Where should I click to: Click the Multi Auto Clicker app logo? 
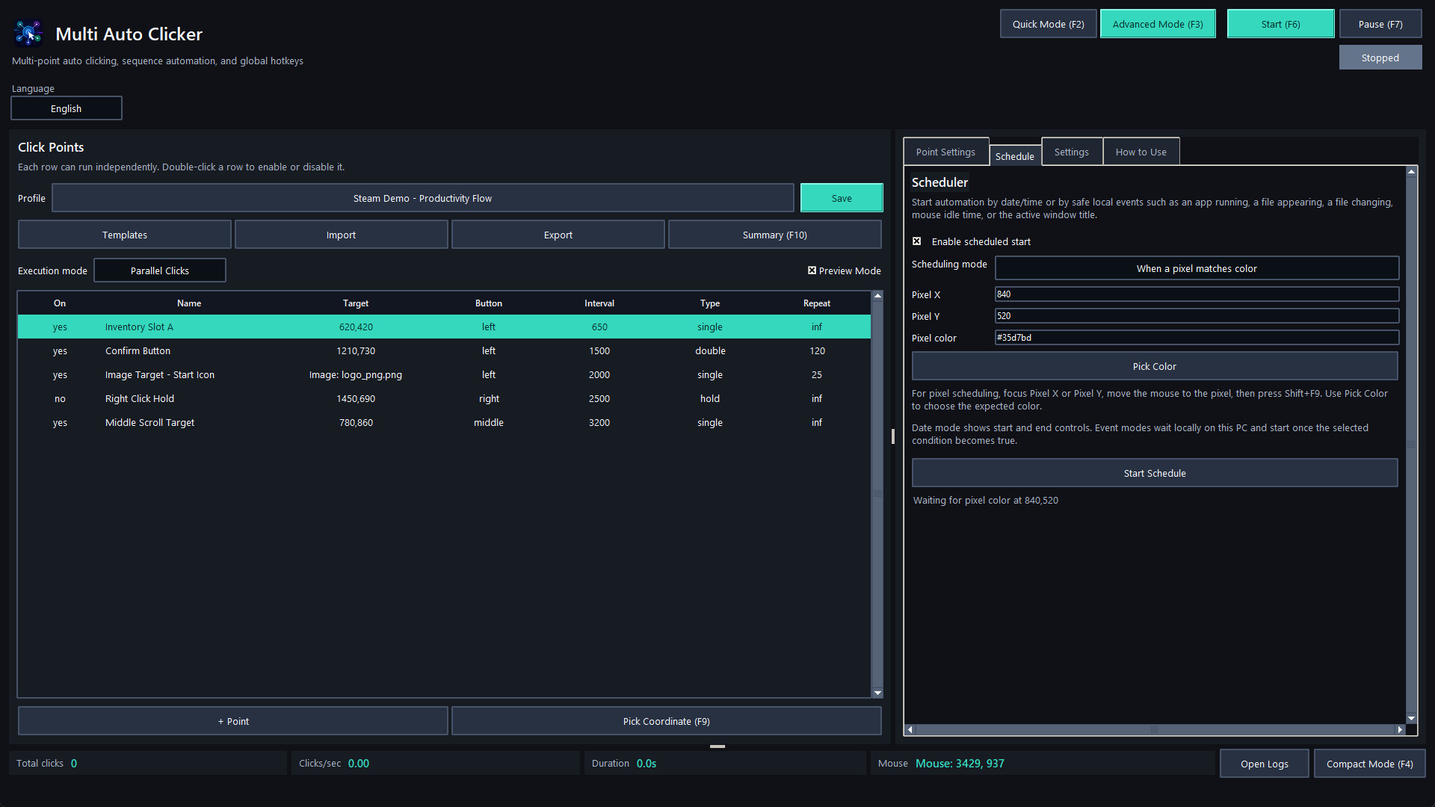[28, 33]
